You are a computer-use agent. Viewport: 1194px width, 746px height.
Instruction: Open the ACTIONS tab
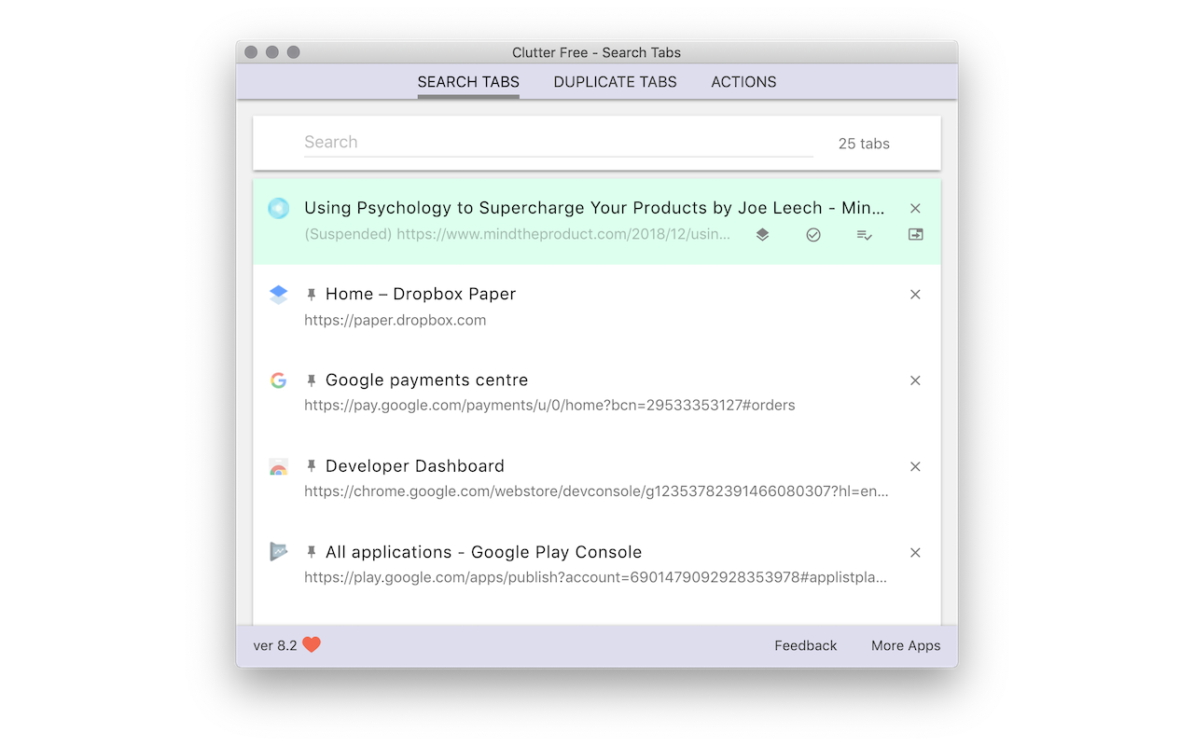pos(743,82)
